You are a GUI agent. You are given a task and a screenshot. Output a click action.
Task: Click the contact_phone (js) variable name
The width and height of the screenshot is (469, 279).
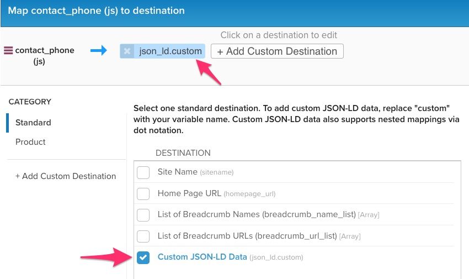coord(45,51)
